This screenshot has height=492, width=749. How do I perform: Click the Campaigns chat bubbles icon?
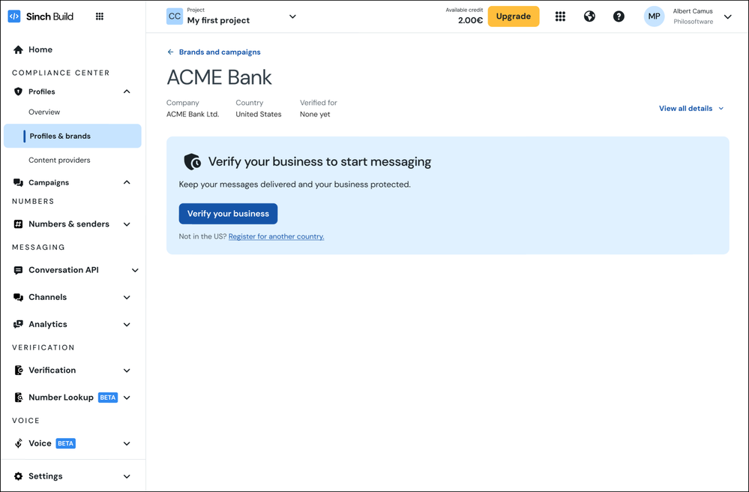coord(18,182)
